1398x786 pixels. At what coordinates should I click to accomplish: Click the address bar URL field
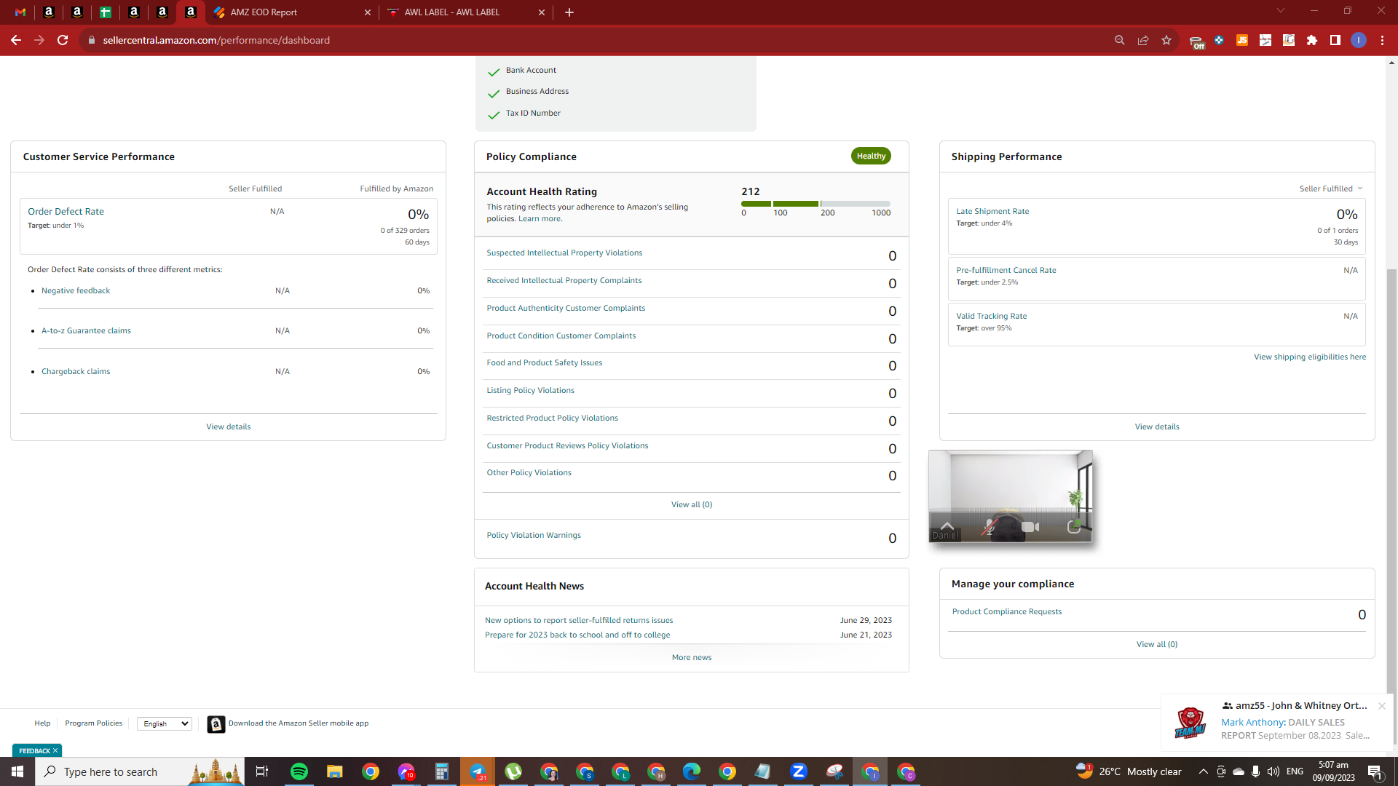[x=597, y=40]
